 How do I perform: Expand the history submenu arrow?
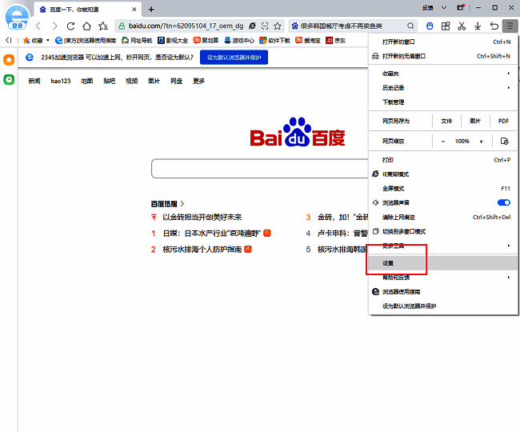(x=508, y=87)
